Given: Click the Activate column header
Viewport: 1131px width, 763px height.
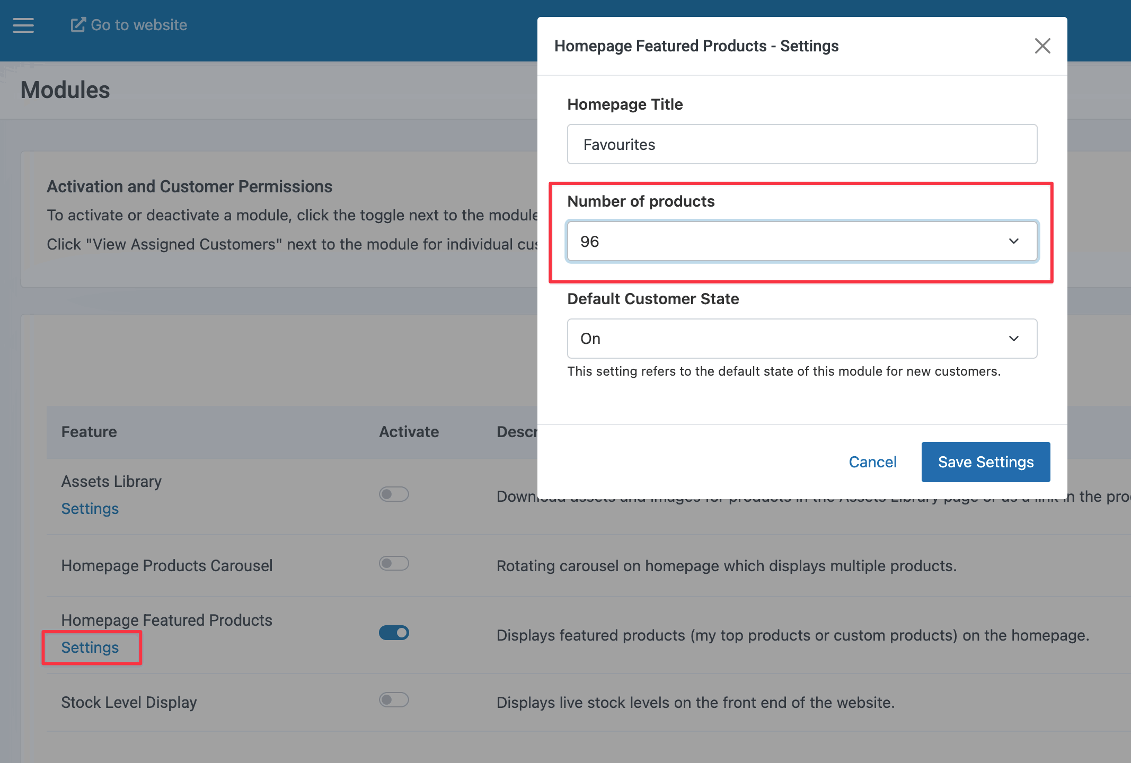Looking at the screenshot, I should click(409, 432).
